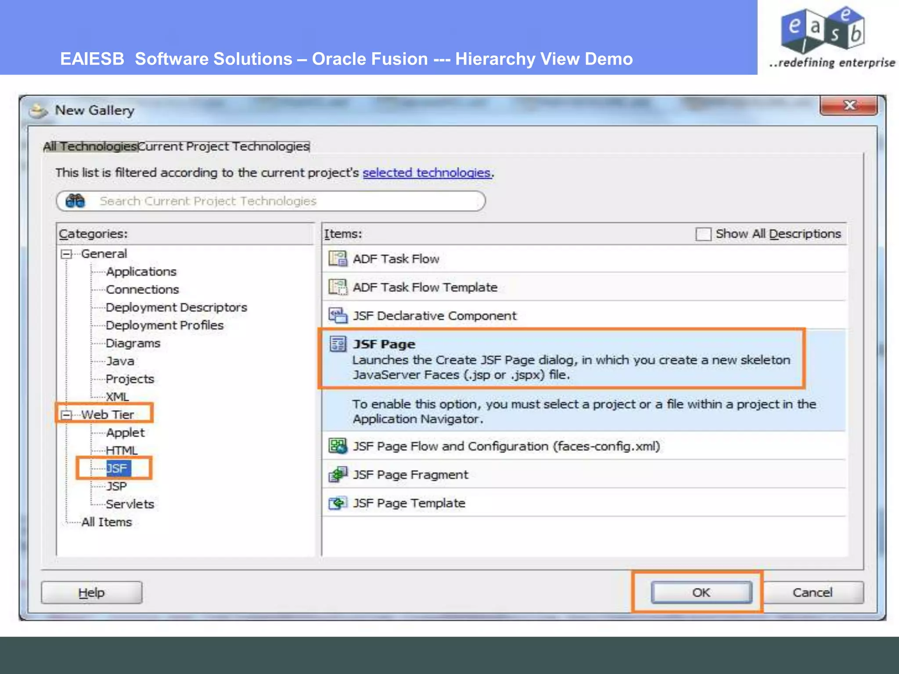The height and width of the screenshot is (674, 899).
Task: Click the ADF Task Flow icon
Action: coord(338,259)
